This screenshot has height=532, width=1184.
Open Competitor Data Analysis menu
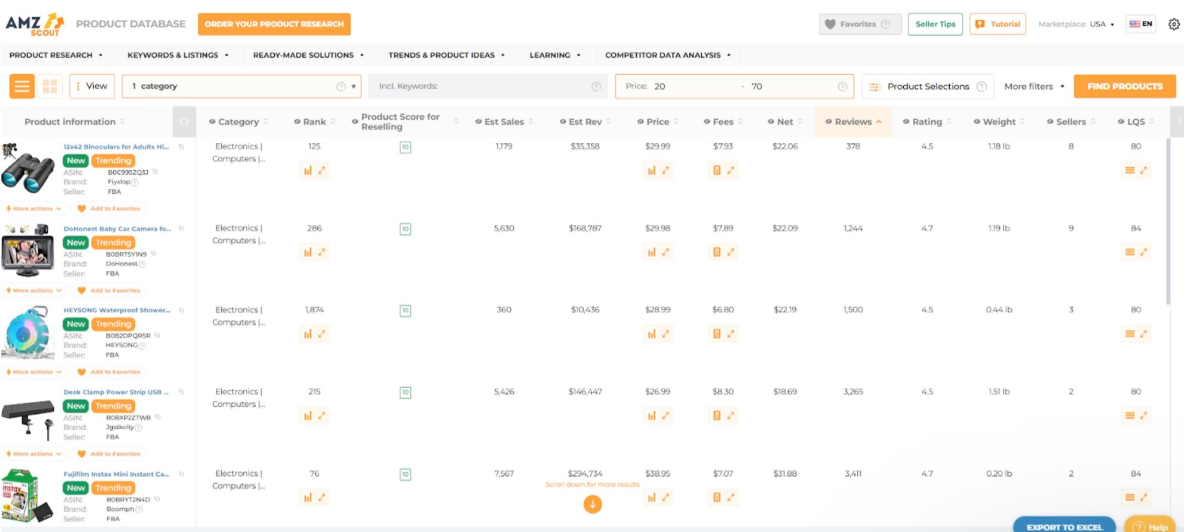668,55
